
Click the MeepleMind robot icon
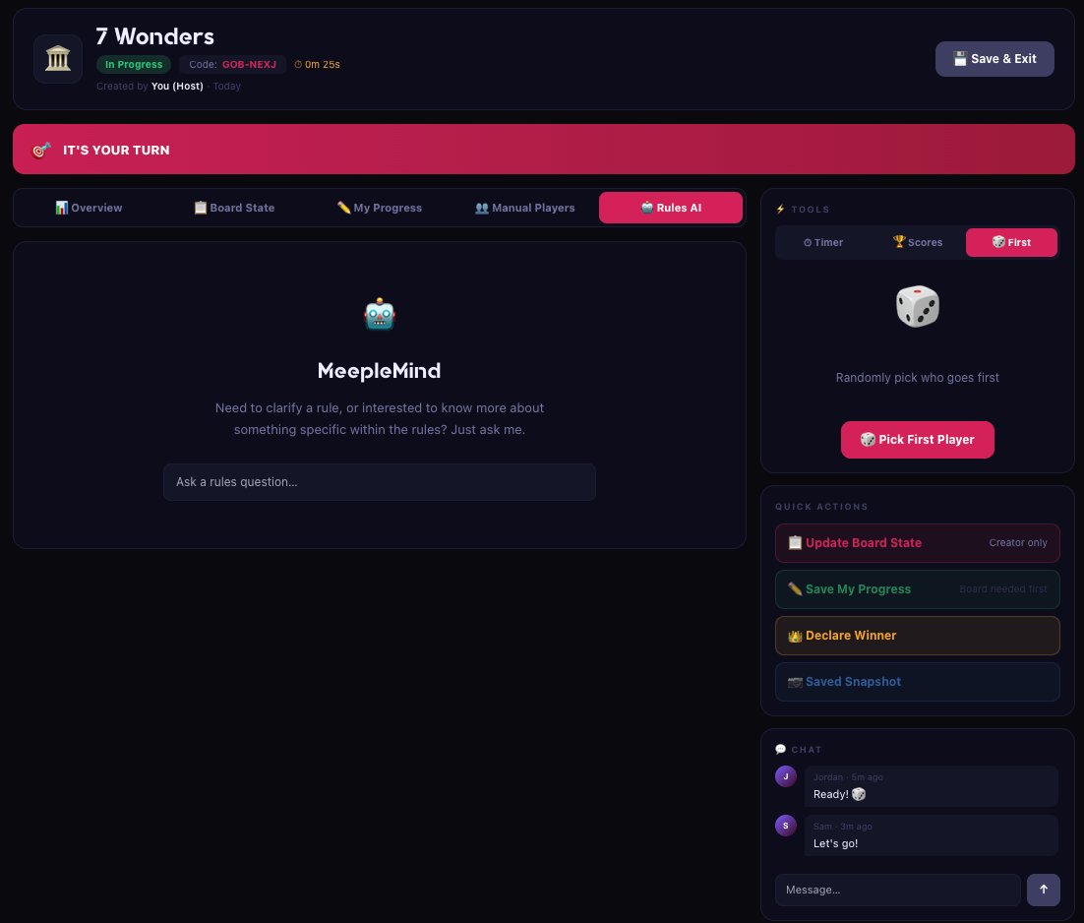[x=380, y=314]
